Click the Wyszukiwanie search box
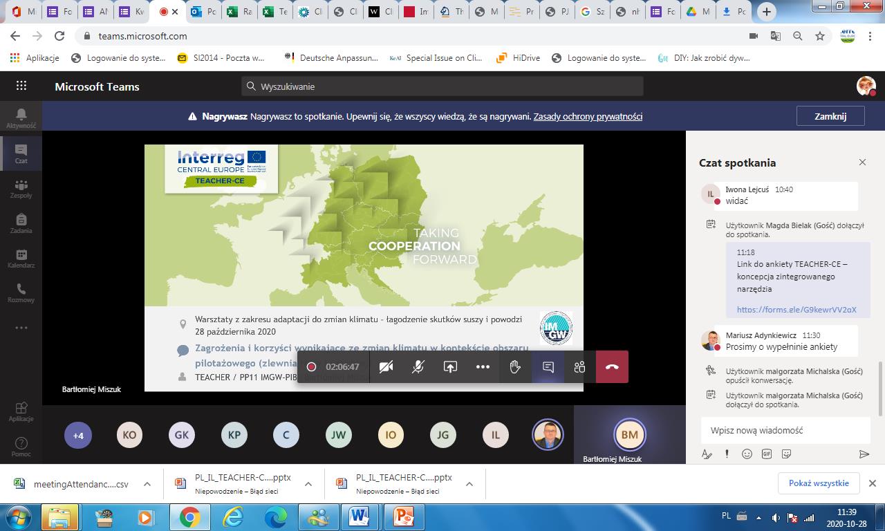 [442, 86]
